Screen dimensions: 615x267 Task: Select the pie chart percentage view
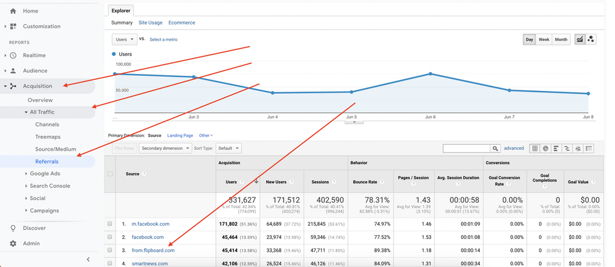coord(545,149)
